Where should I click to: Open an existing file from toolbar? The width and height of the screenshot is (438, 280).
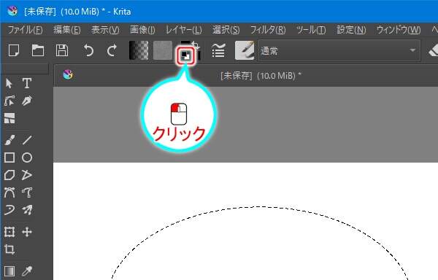pos(38,50)
